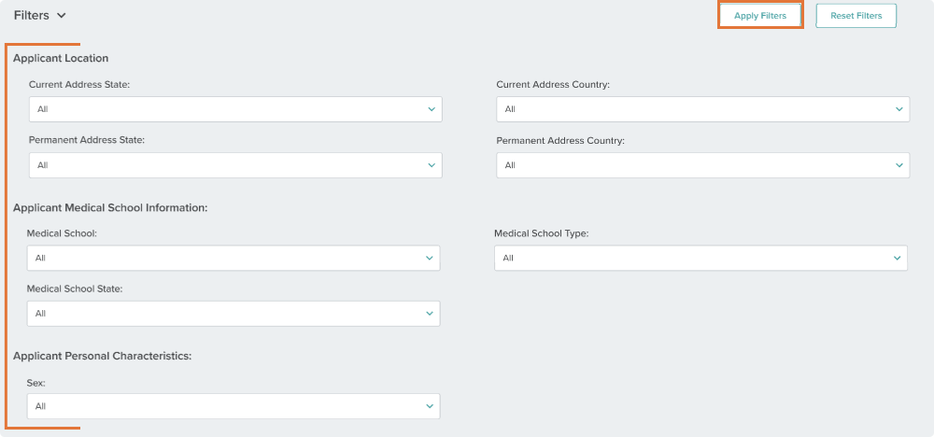Click the chevron arrow in Current Address State

tap(432, 109)
